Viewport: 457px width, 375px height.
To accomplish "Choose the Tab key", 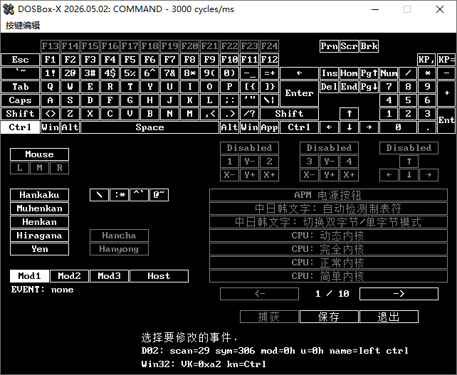I will 20,87.
